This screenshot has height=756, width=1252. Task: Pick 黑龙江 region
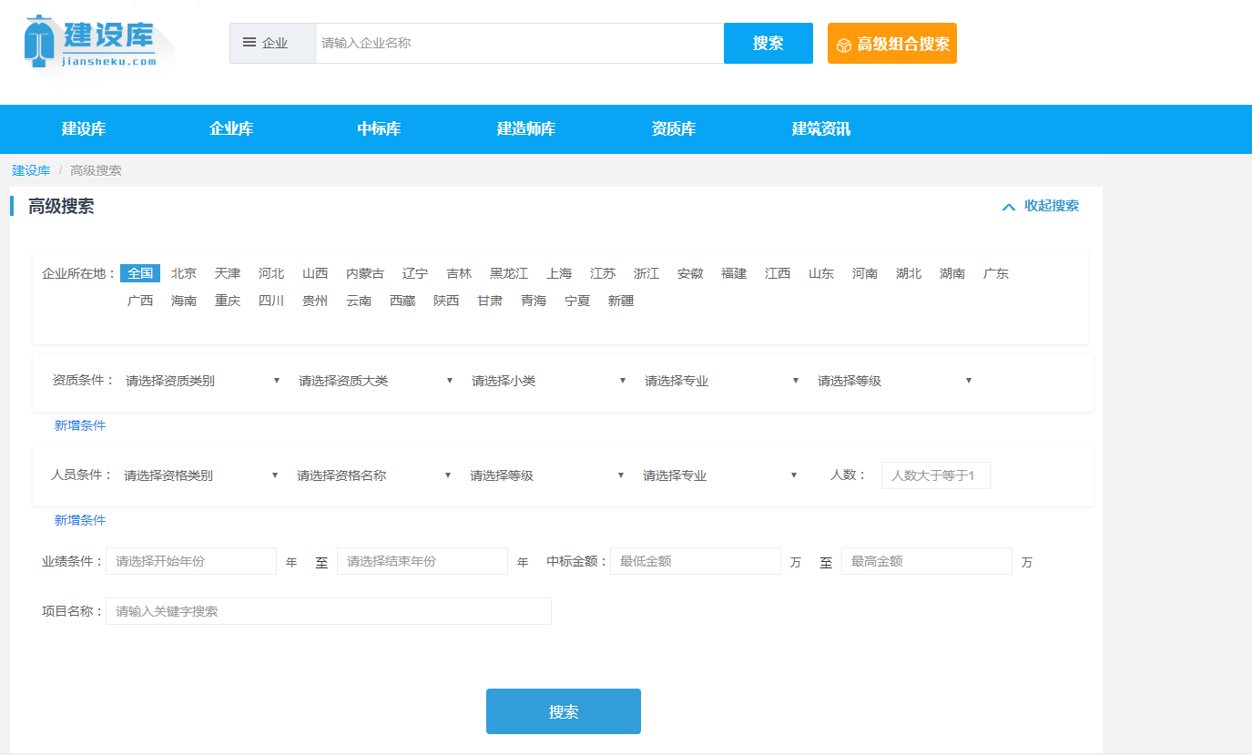point(509,273)
